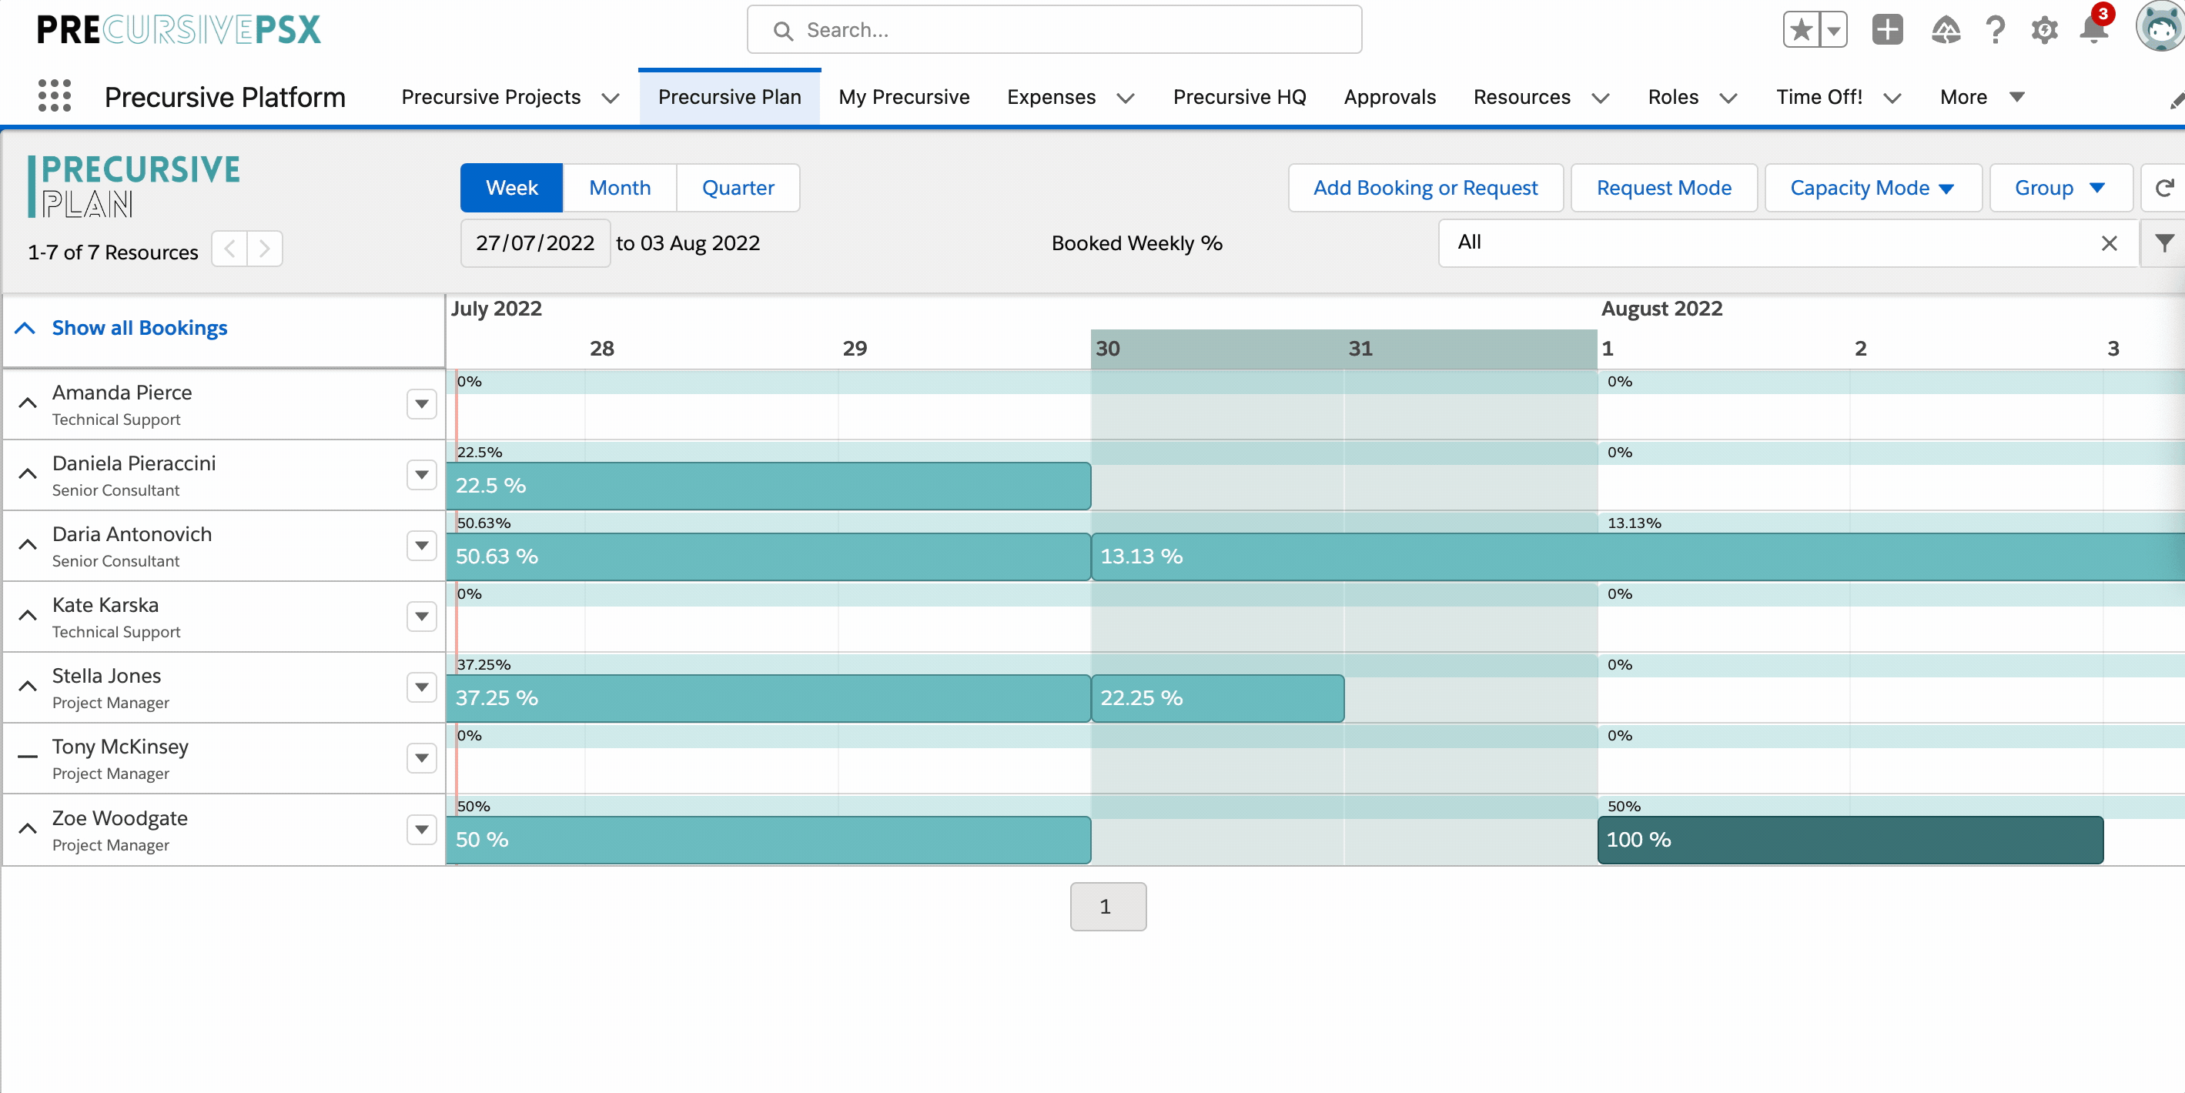2185x1093 pixels.
Task: Click the filter funnel icon
Action: tap(2163, 243)
